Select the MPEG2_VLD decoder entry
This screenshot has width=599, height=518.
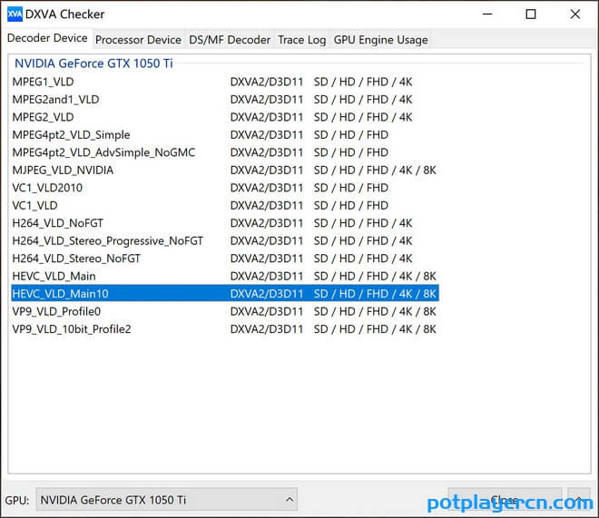[x=225, y=117]
